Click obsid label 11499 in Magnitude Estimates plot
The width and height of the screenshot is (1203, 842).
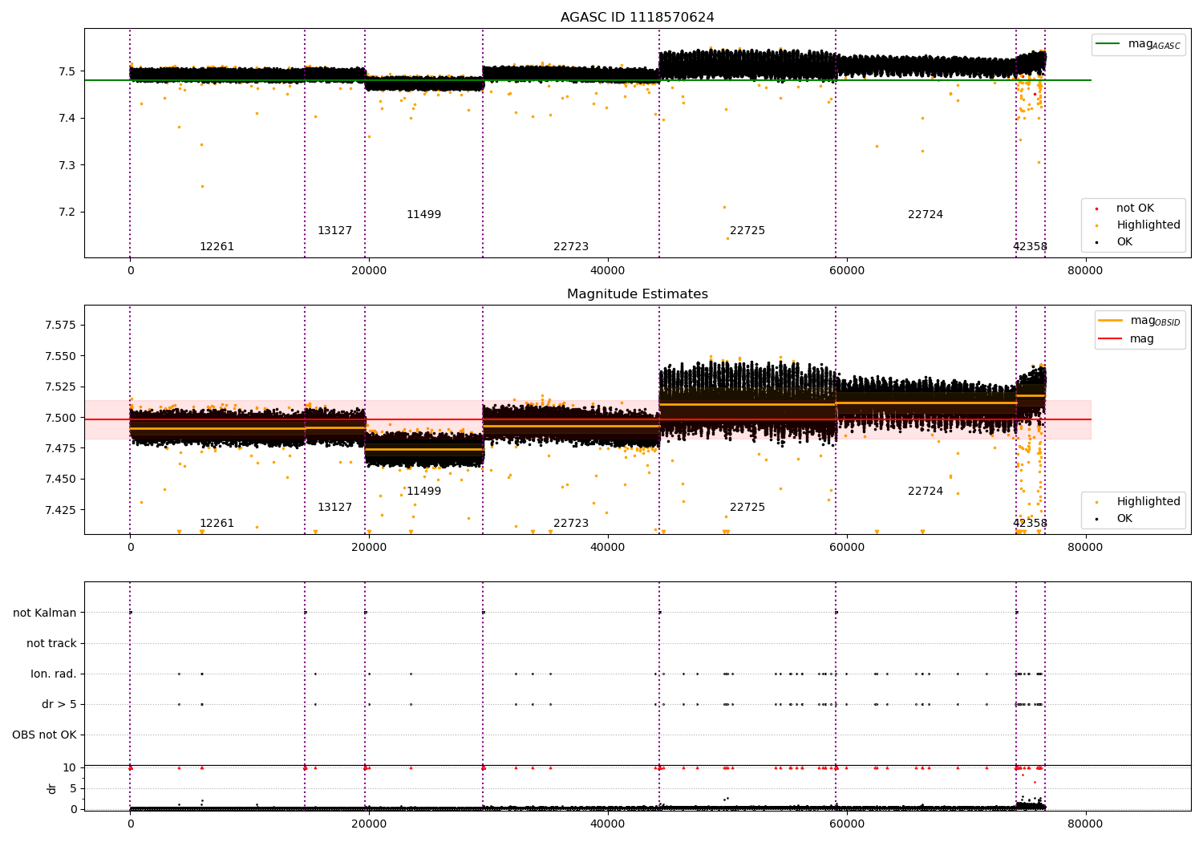pos(423,492)
